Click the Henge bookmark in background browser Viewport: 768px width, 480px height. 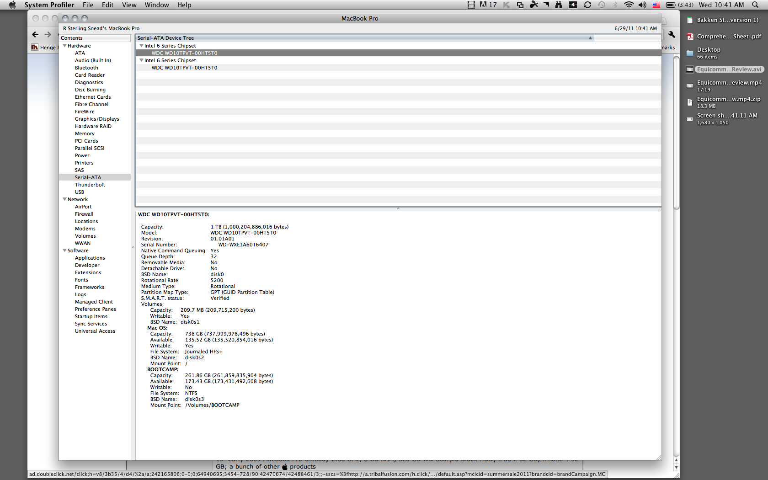pyautogui.click(x=44, y=47)
